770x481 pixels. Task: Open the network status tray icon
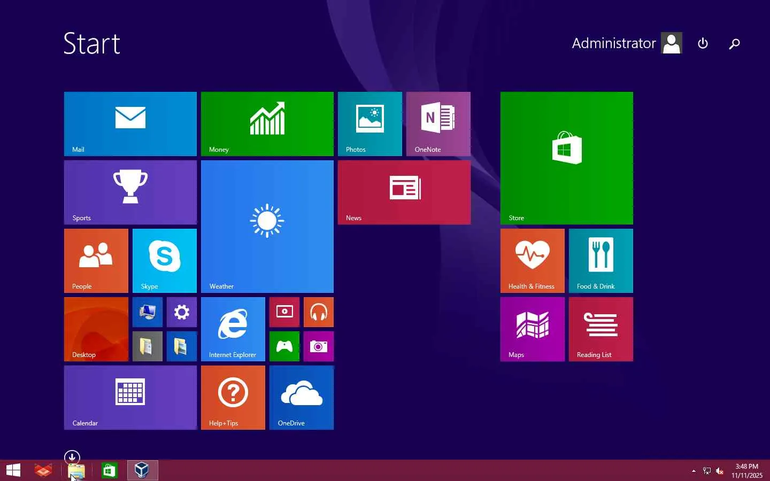coord(707,471)
